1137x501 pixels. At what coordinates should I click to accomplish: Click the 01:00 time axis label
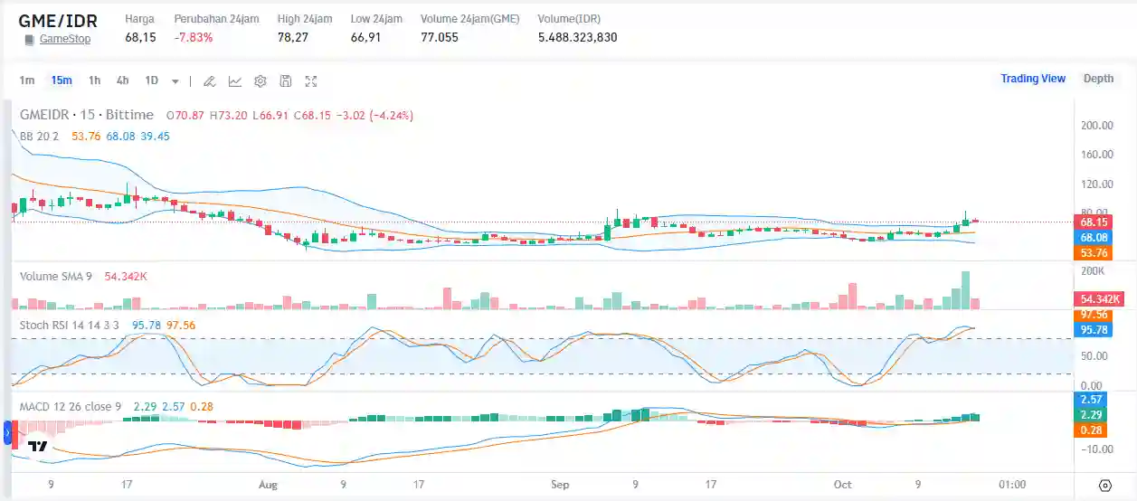coord(1011,485)
